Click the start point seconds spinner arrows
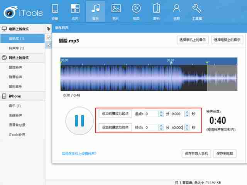The height and width of the screenshot is (185, 247). click(187, 114)
